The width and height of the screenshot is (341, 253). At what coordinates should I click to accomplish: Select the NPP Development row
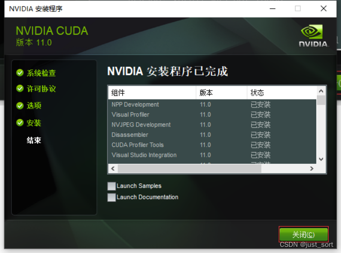click(x=212, y=105)
